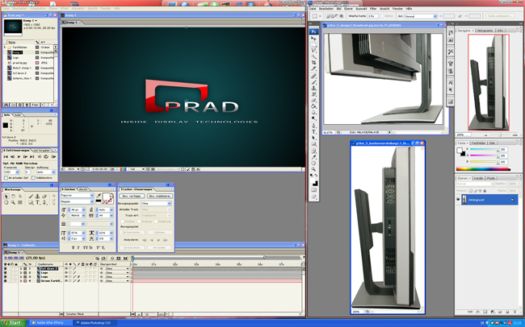Switch to the Farbfelder tab

479,143
